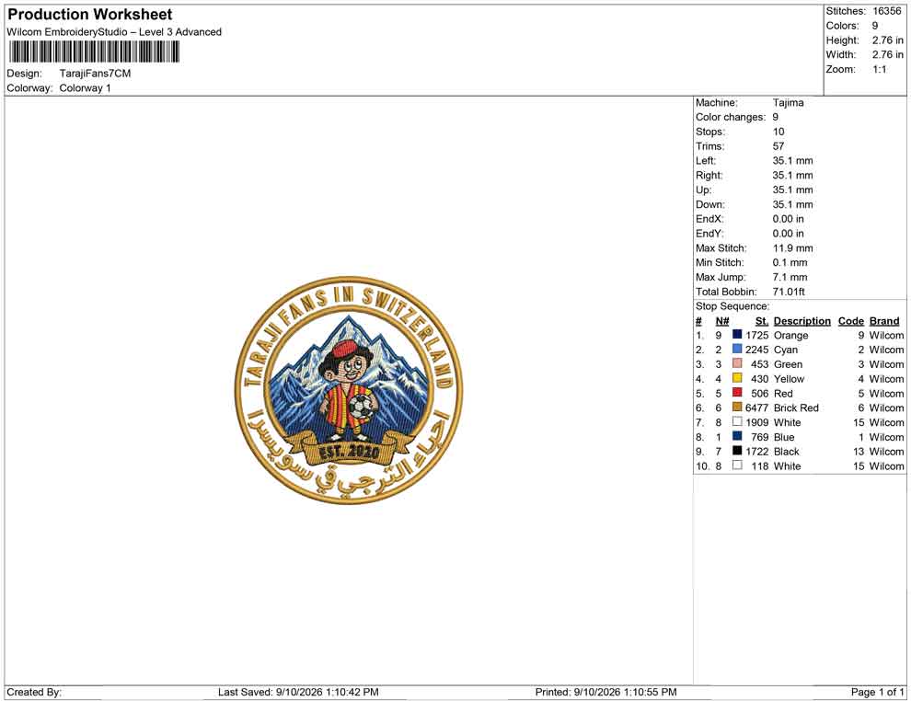Image resolution: width=911 pixels, height=701 pixels.
Task: Click the Colorway 1 value
Action: pos(85,88)
